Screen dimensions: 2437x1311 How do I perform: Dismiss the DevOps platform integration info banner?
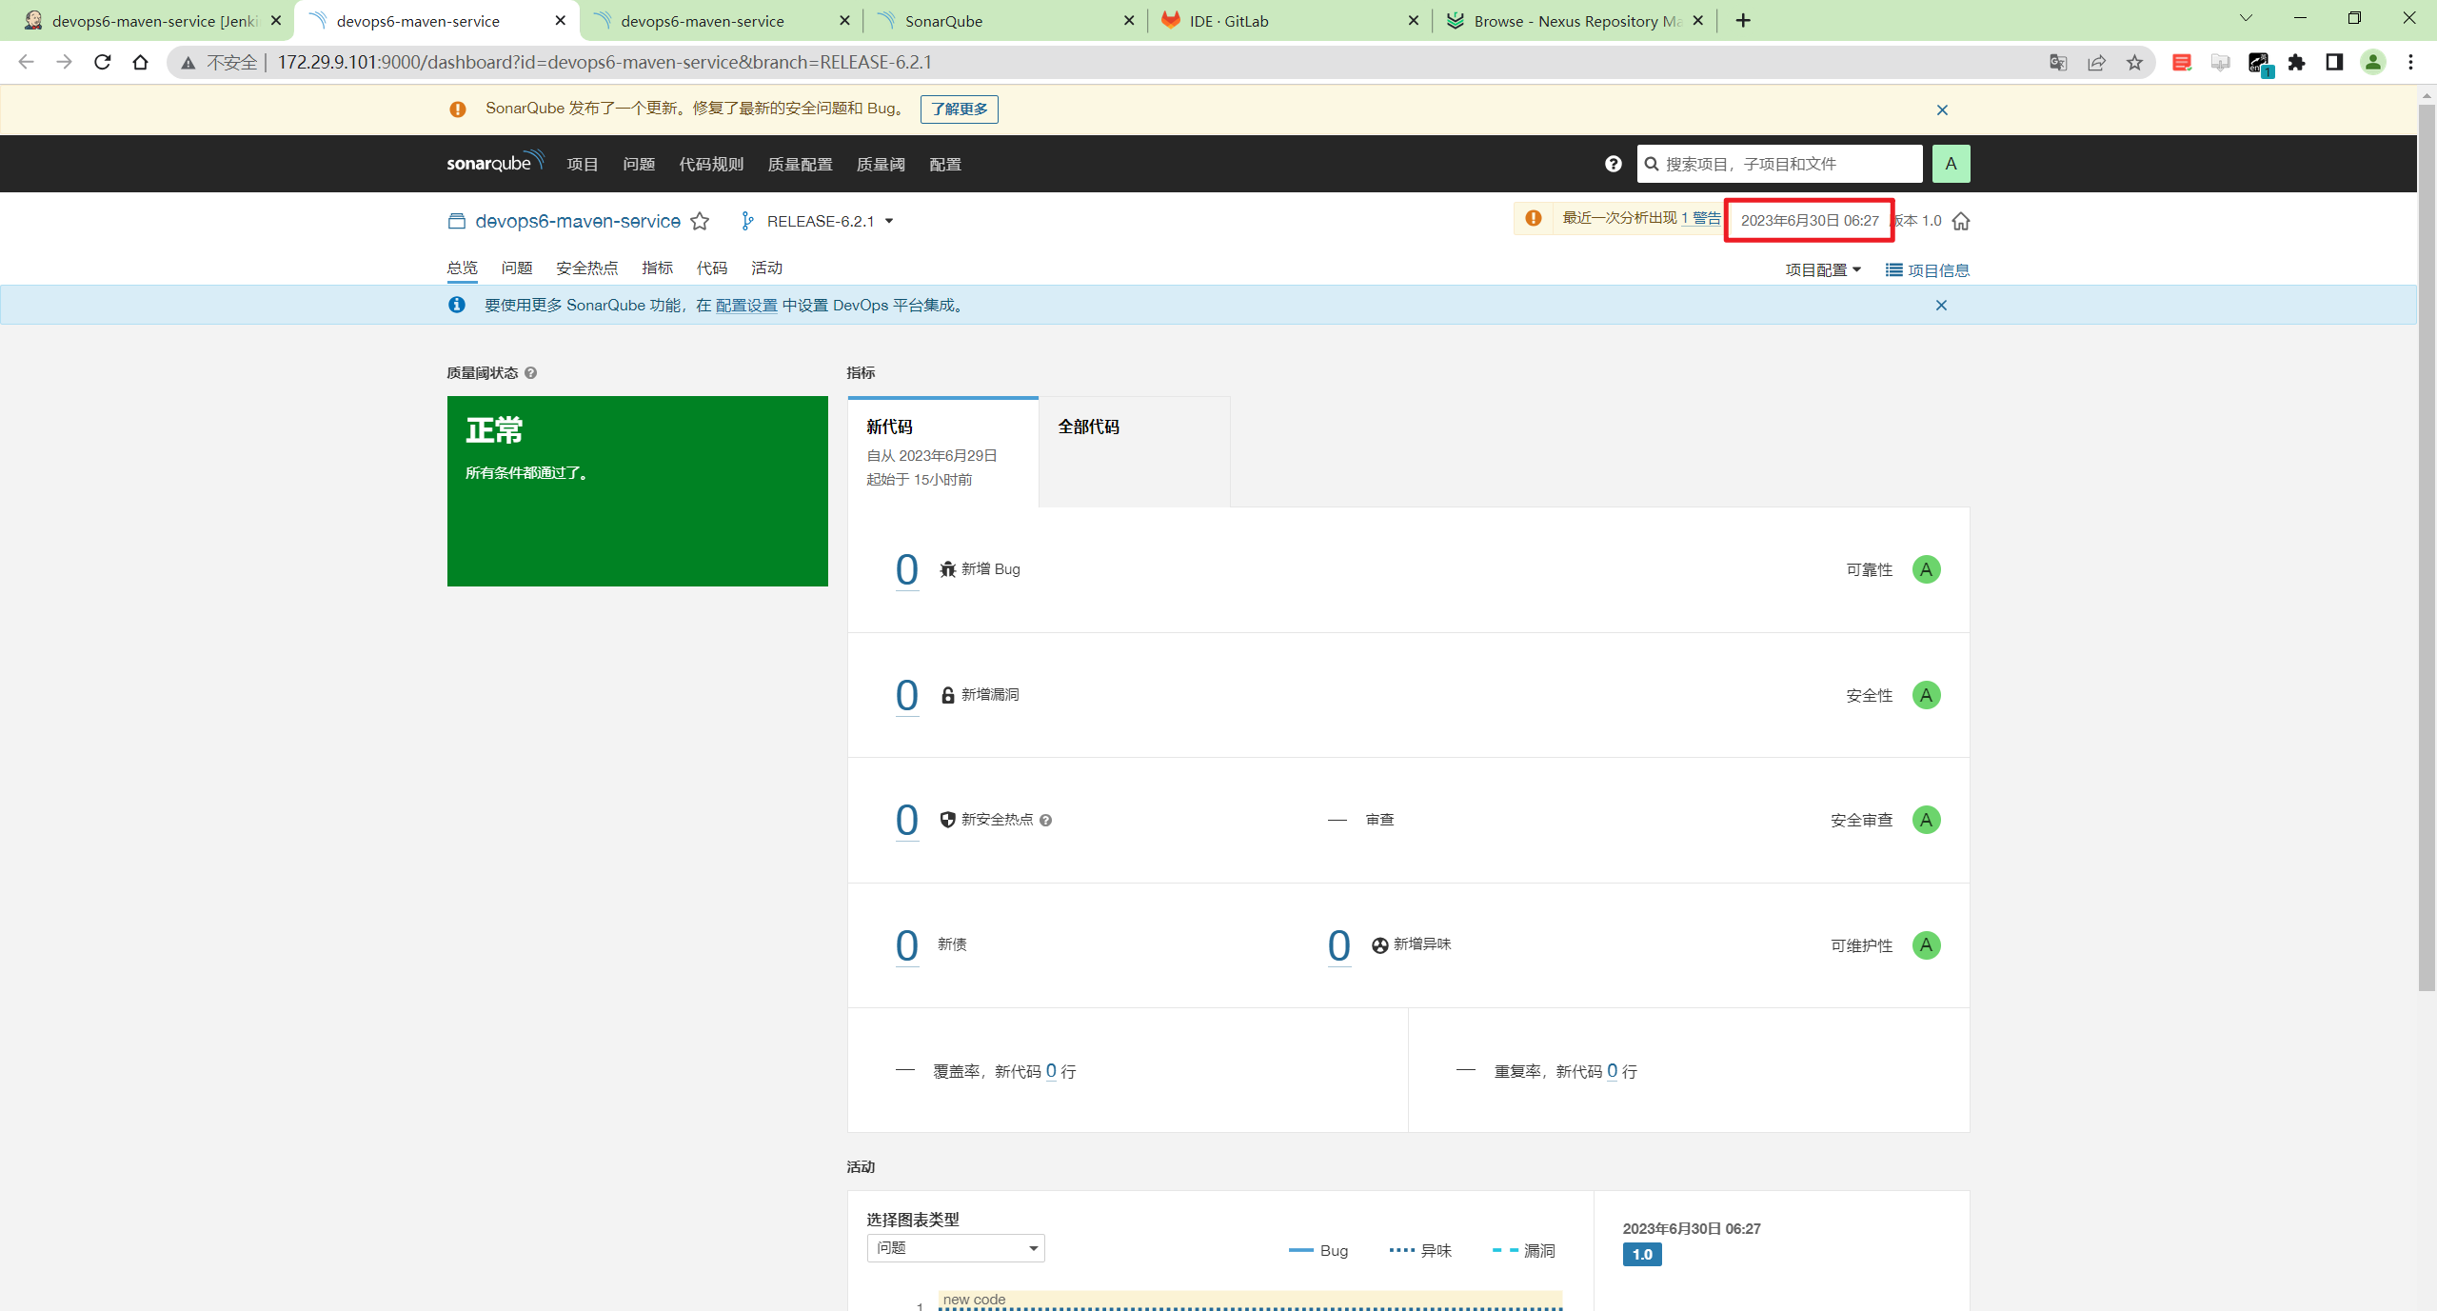click(x=1941, y=305)
